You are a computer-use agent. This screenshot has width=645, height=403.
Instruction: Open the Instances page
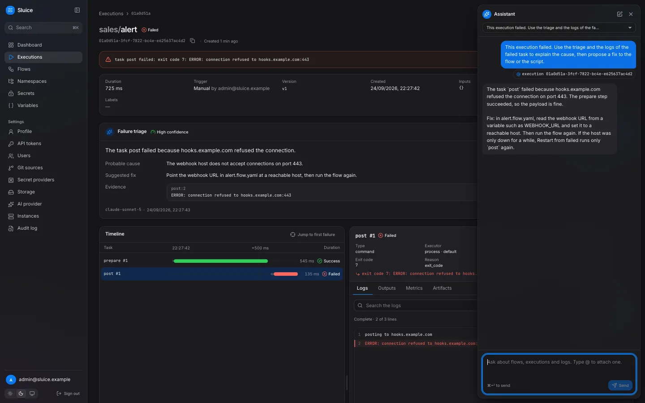[x=43, y=216]
